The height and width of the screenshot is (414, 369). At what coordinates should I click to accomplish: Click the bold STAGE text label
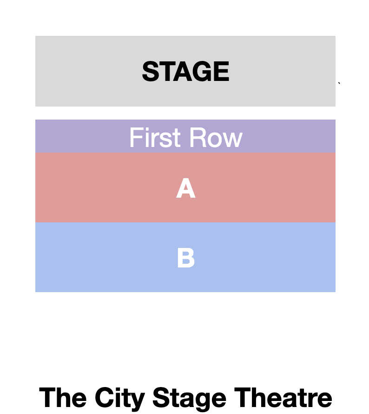(185, 72)
